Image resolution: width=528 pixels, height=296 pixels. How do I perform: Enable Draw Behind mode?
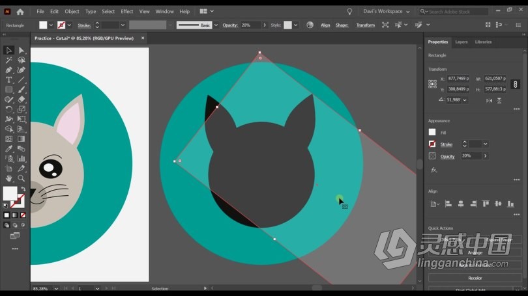point(15,225)
